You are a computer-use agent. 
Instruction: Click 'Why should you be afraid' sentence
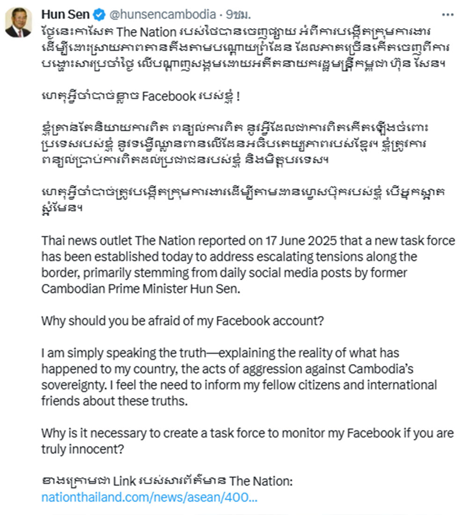click(183, 321)
